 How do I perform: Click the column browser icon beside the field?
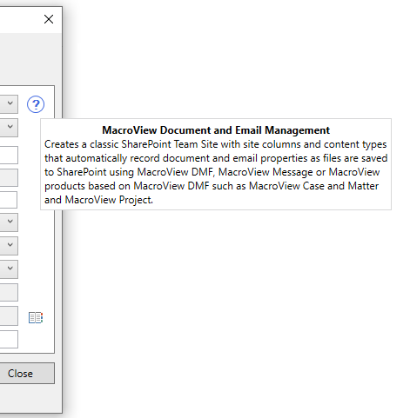tap(36, 318)
